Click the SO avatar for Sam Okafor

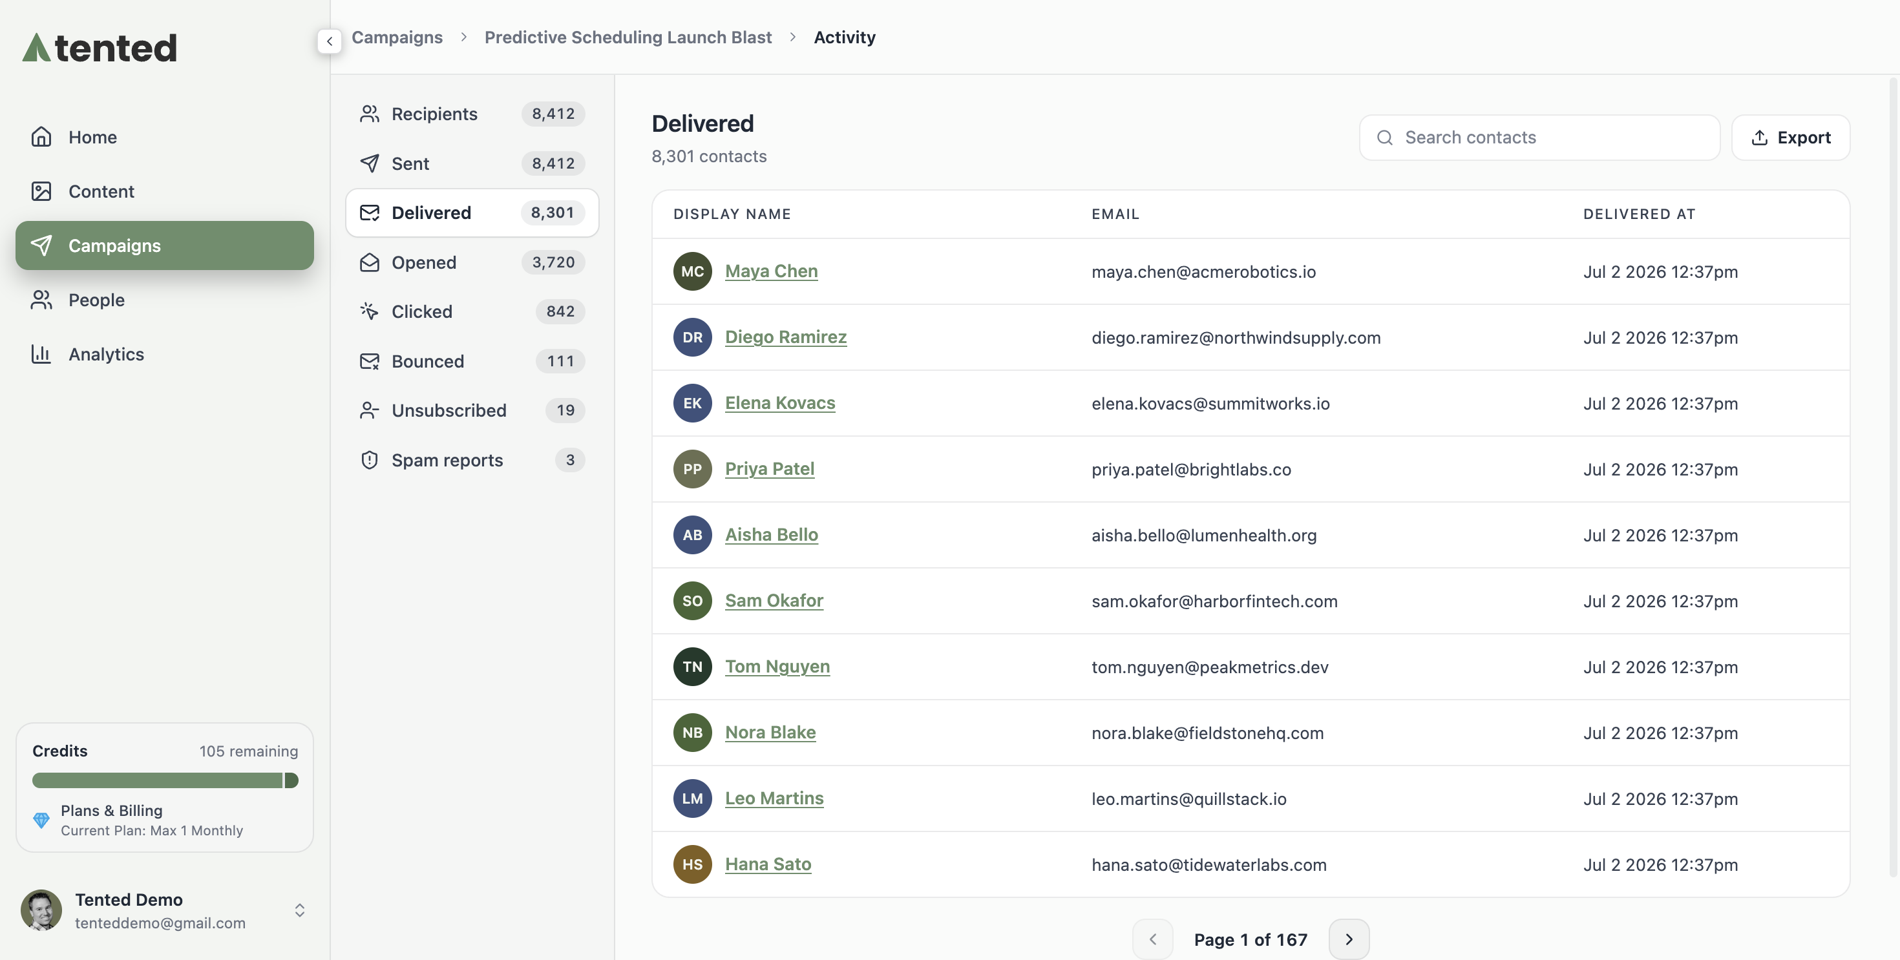pyautogui.click(x=692, y=601)
